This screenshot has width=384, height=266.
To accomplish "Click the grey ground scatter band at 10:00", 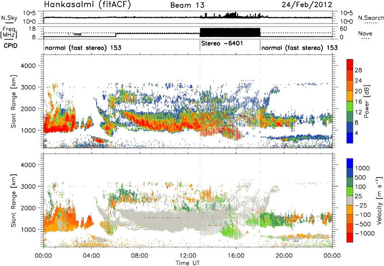I will tap(164, 219).
